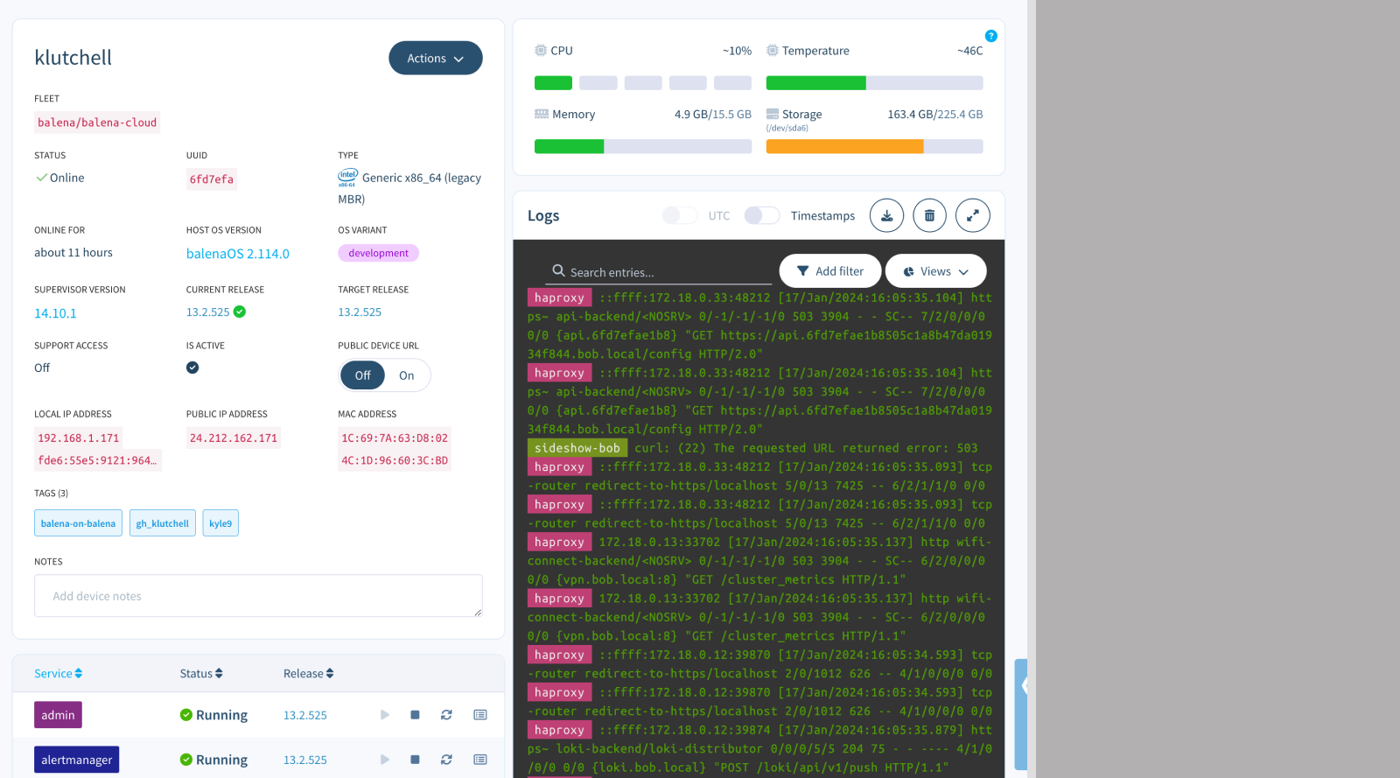Viewport: 1400px width, 778px height.
Task: Click the green current release check icon
Action: (240, 312)
